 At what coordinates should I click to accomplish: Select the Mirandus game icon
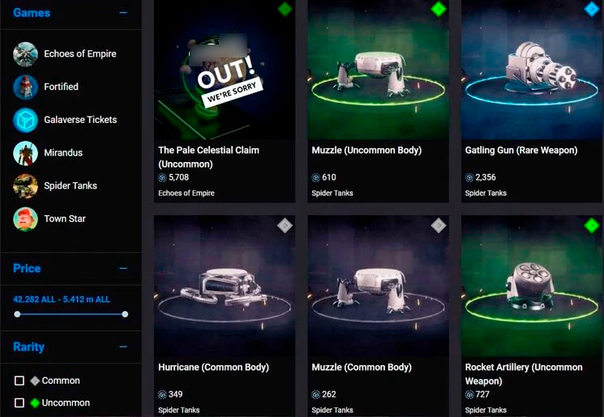coord(25,153)
